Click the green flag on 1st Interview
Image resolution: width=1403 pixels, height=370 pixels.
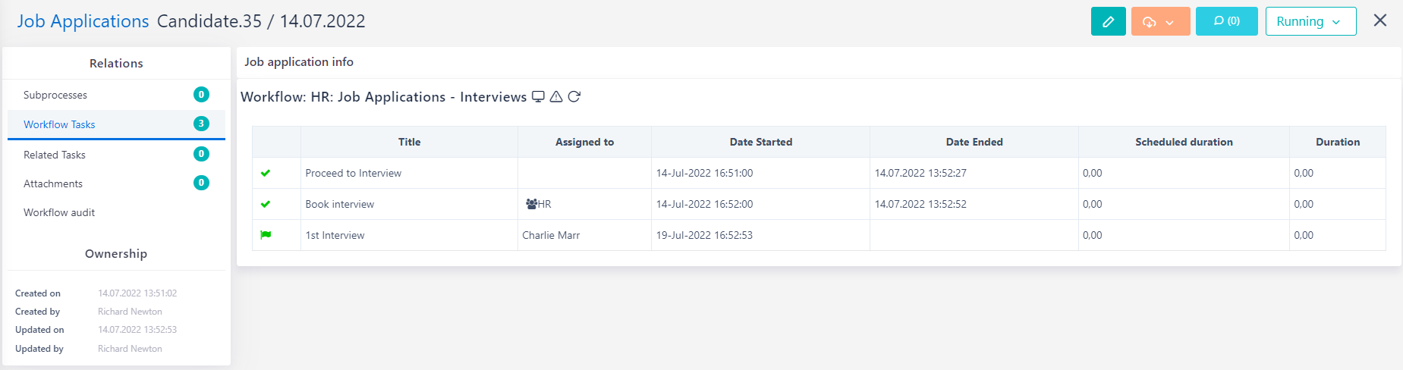click(266, 235)
